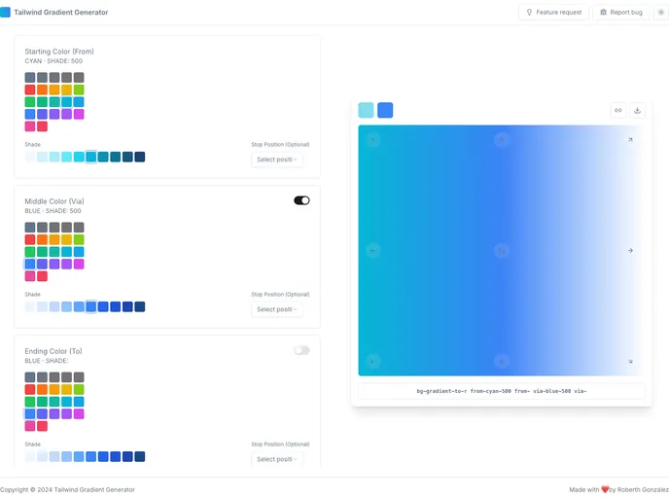Pick fuchsia in Starting Color palette
Image resolution: width=669 pixels, height=498 pixels.
(x=79, y=114)
